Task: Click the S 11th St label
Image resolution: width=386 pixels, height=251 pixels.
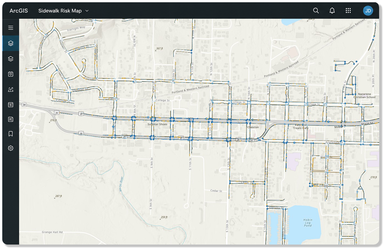Action: click(x=190, y=164)
